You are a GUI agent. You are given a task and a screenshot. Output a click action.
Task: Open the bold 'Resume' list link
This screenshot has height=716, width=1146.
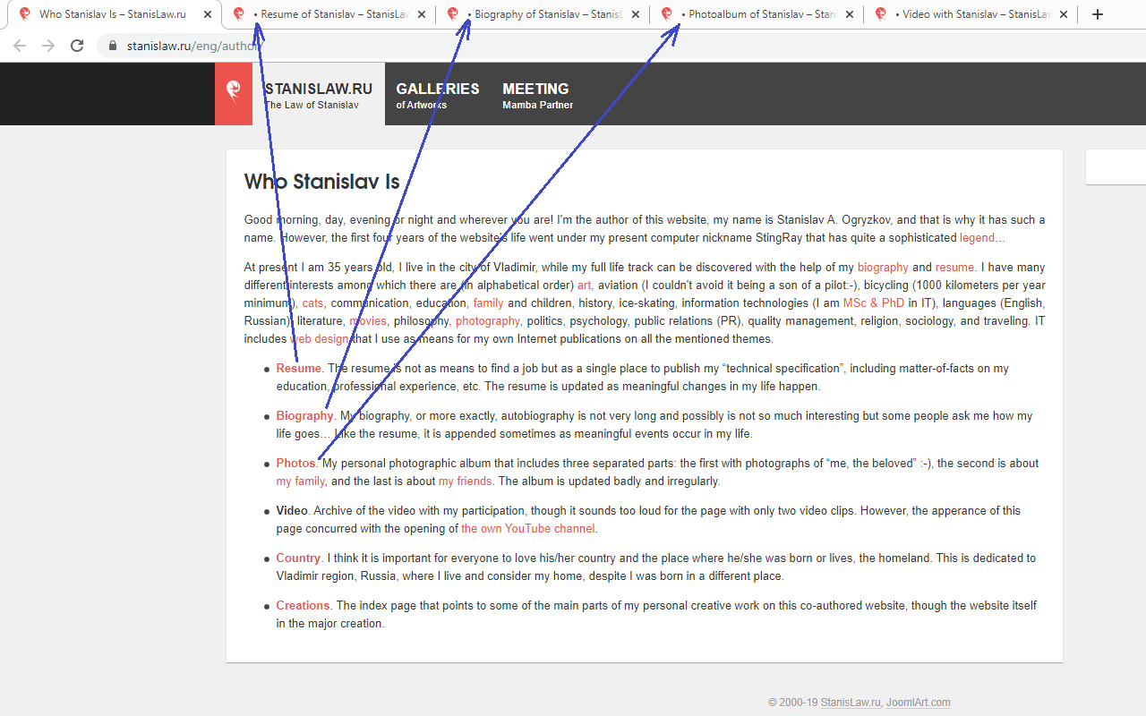298,369
